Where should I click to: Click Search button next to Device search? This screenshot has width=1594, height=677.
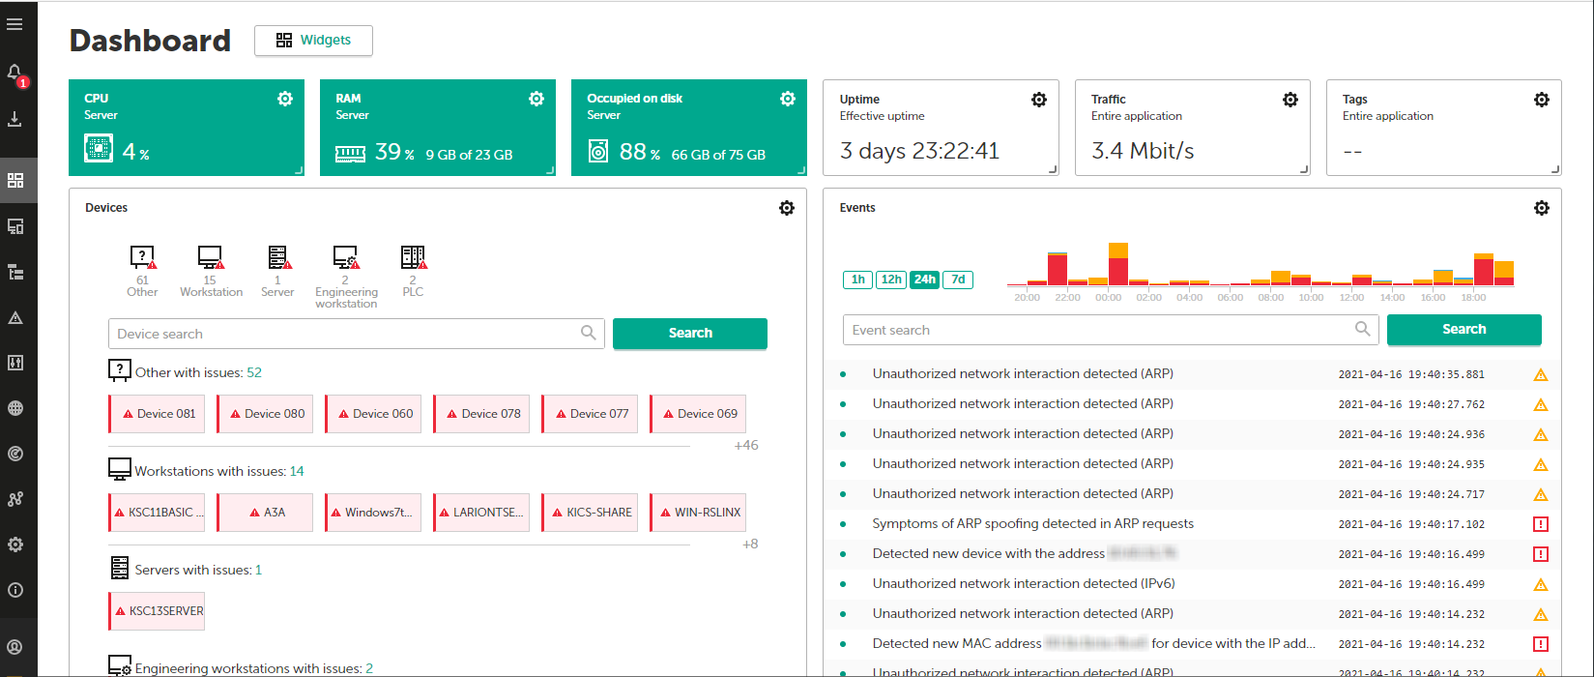(690, 334)
